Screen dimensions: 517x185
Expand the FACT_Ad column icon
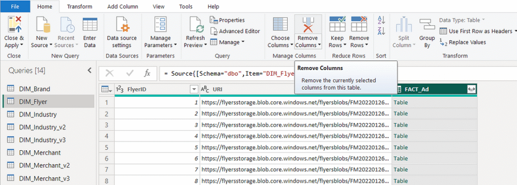pos(471,89)
